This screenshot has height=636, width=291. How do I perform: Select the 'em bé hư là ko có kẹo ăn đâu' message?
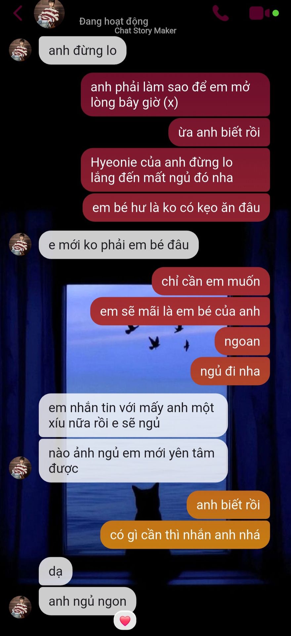pyautogui.click(x=176, y=207)
